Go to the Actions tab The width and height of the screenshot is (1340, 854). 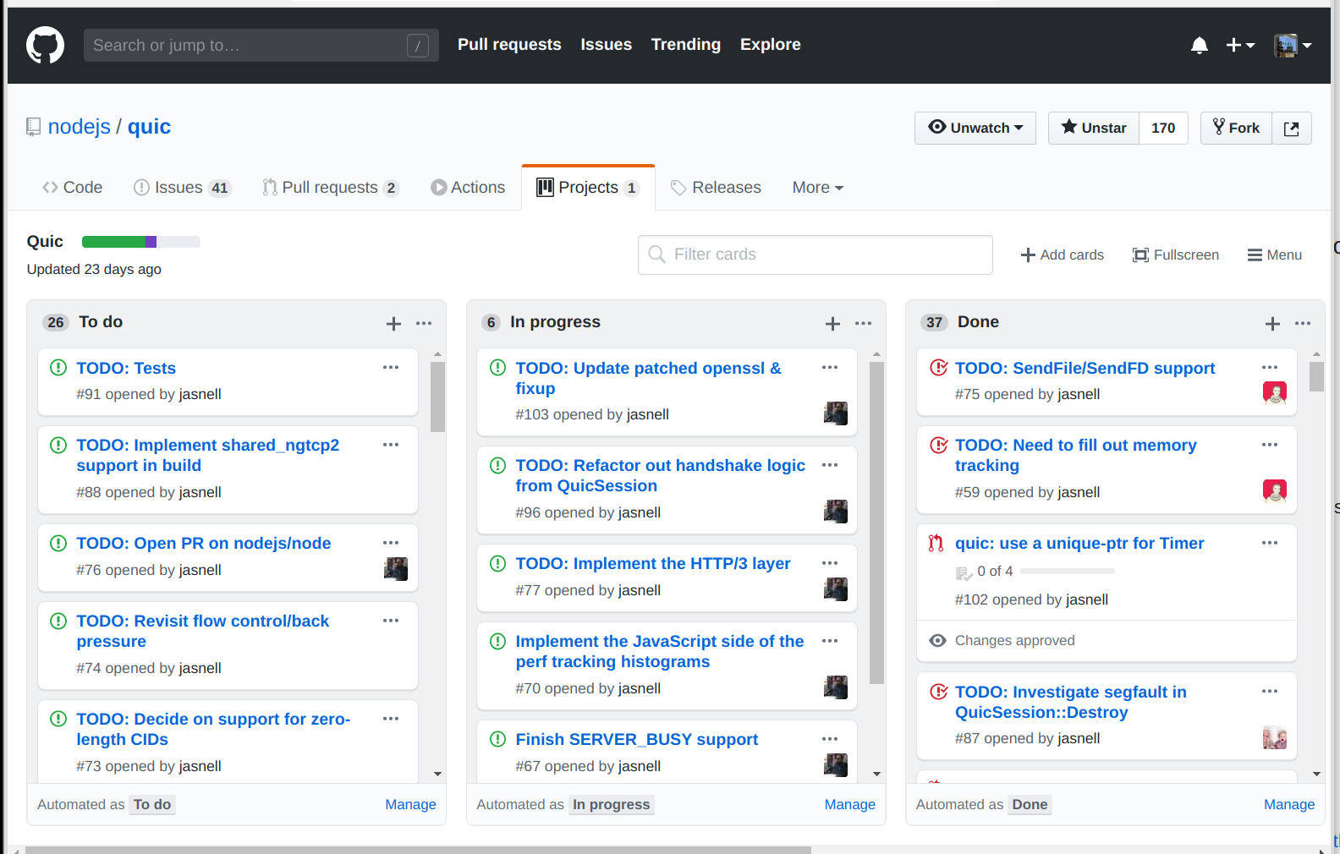coord(468,188)
